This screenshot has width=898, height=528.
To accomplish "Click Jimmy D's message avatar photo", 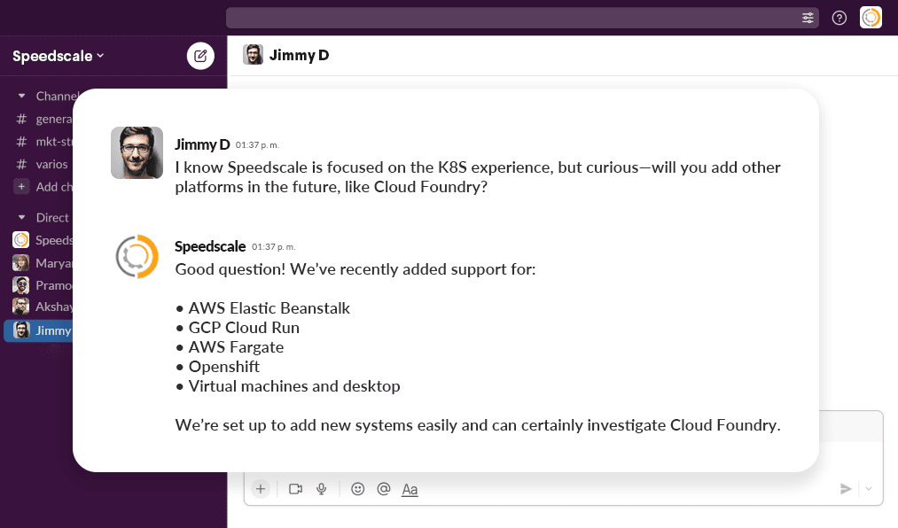I will pyautogui.click(x=137, y=152).
